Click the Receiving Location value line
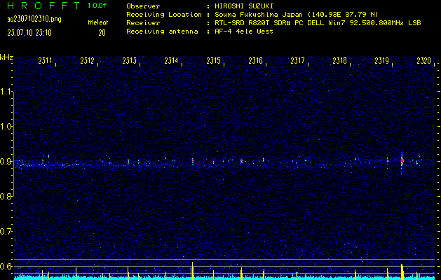The height and width of the screenshot is (280, 441). coord(299,14)
